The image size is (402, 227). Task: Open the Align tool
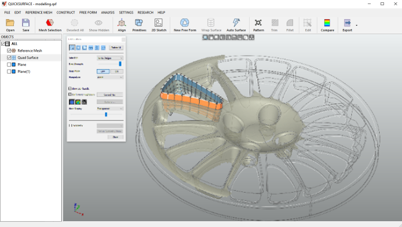tap(122, 23)
